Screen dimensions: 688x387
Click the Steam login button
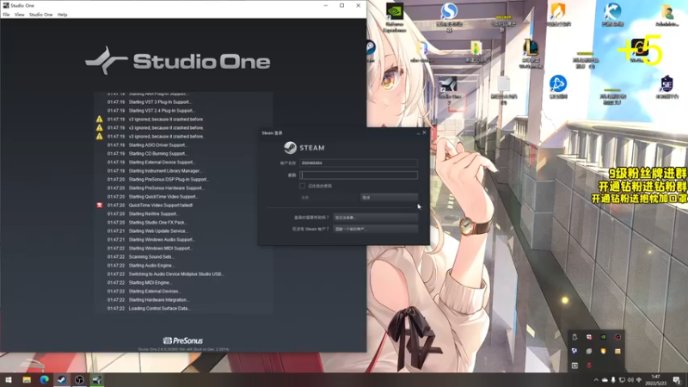pos(329,198)
